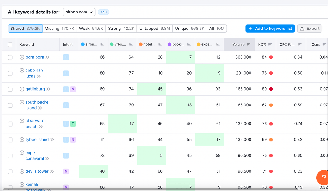Open the gatlinburg keyword link
The width and height of the screenshot is (328, 191).
tap(35, 89)
